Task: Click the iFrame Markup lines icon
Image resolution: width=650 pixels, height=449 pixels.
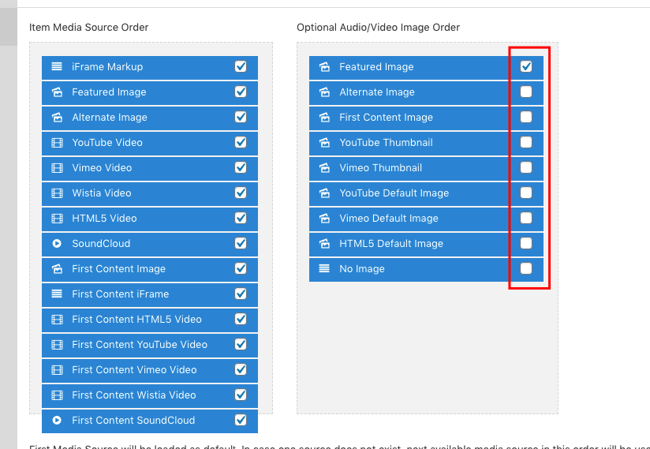Action: point(57,66)
